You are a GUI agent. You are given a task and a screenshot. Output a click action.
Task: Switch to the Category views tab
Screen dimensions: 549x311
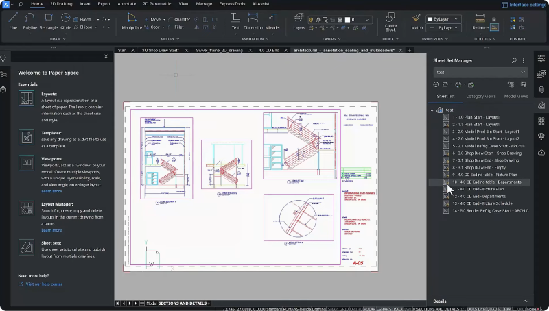point(481,96)
